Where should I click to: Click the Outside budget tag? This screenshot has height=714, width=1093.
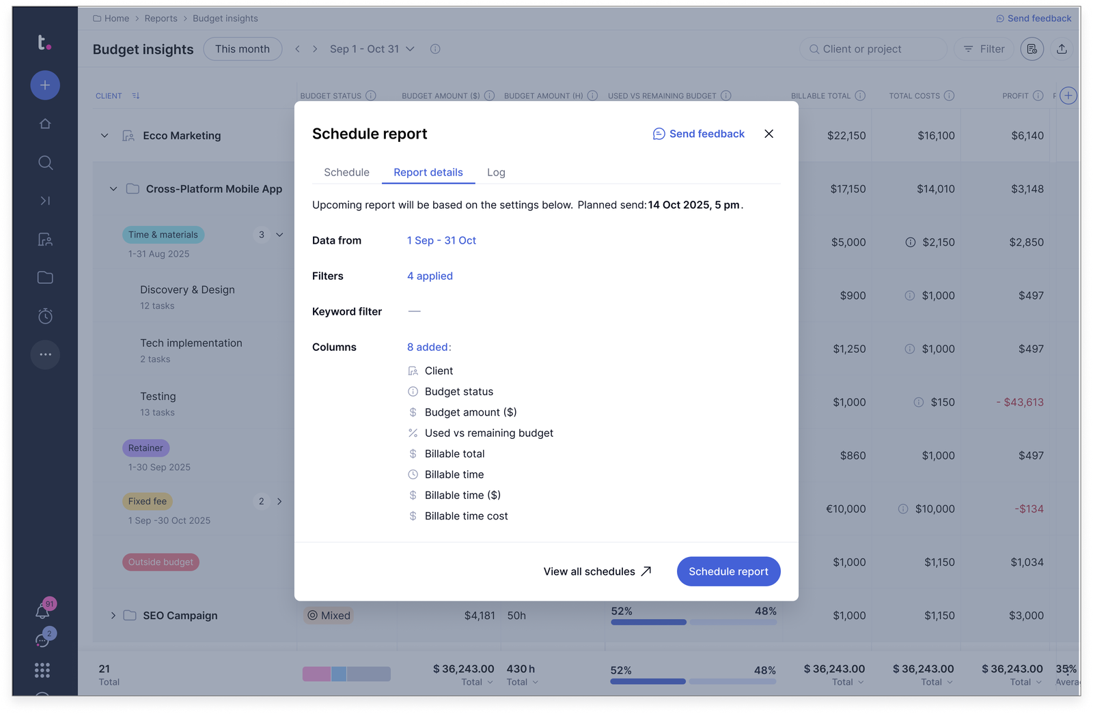[x=161, y=562]
